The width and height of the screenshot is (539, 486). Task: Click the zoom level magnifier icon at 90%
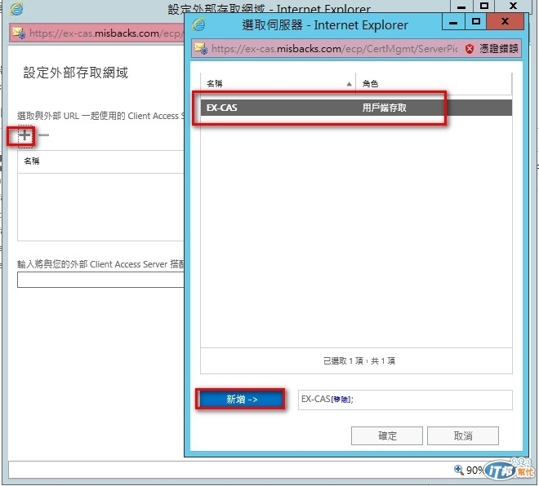coord(459,470)
